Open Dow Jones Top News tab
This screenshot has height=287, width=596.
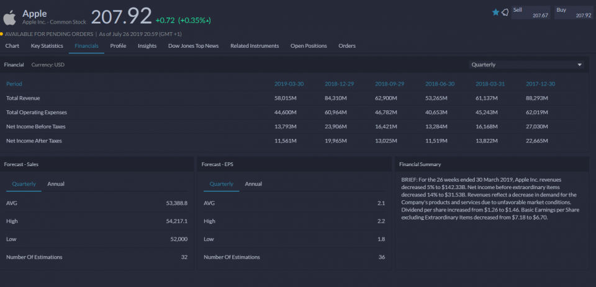pos(193,46)
